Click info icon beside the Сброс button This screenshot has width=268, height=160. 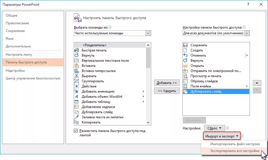tap(227, 128)
